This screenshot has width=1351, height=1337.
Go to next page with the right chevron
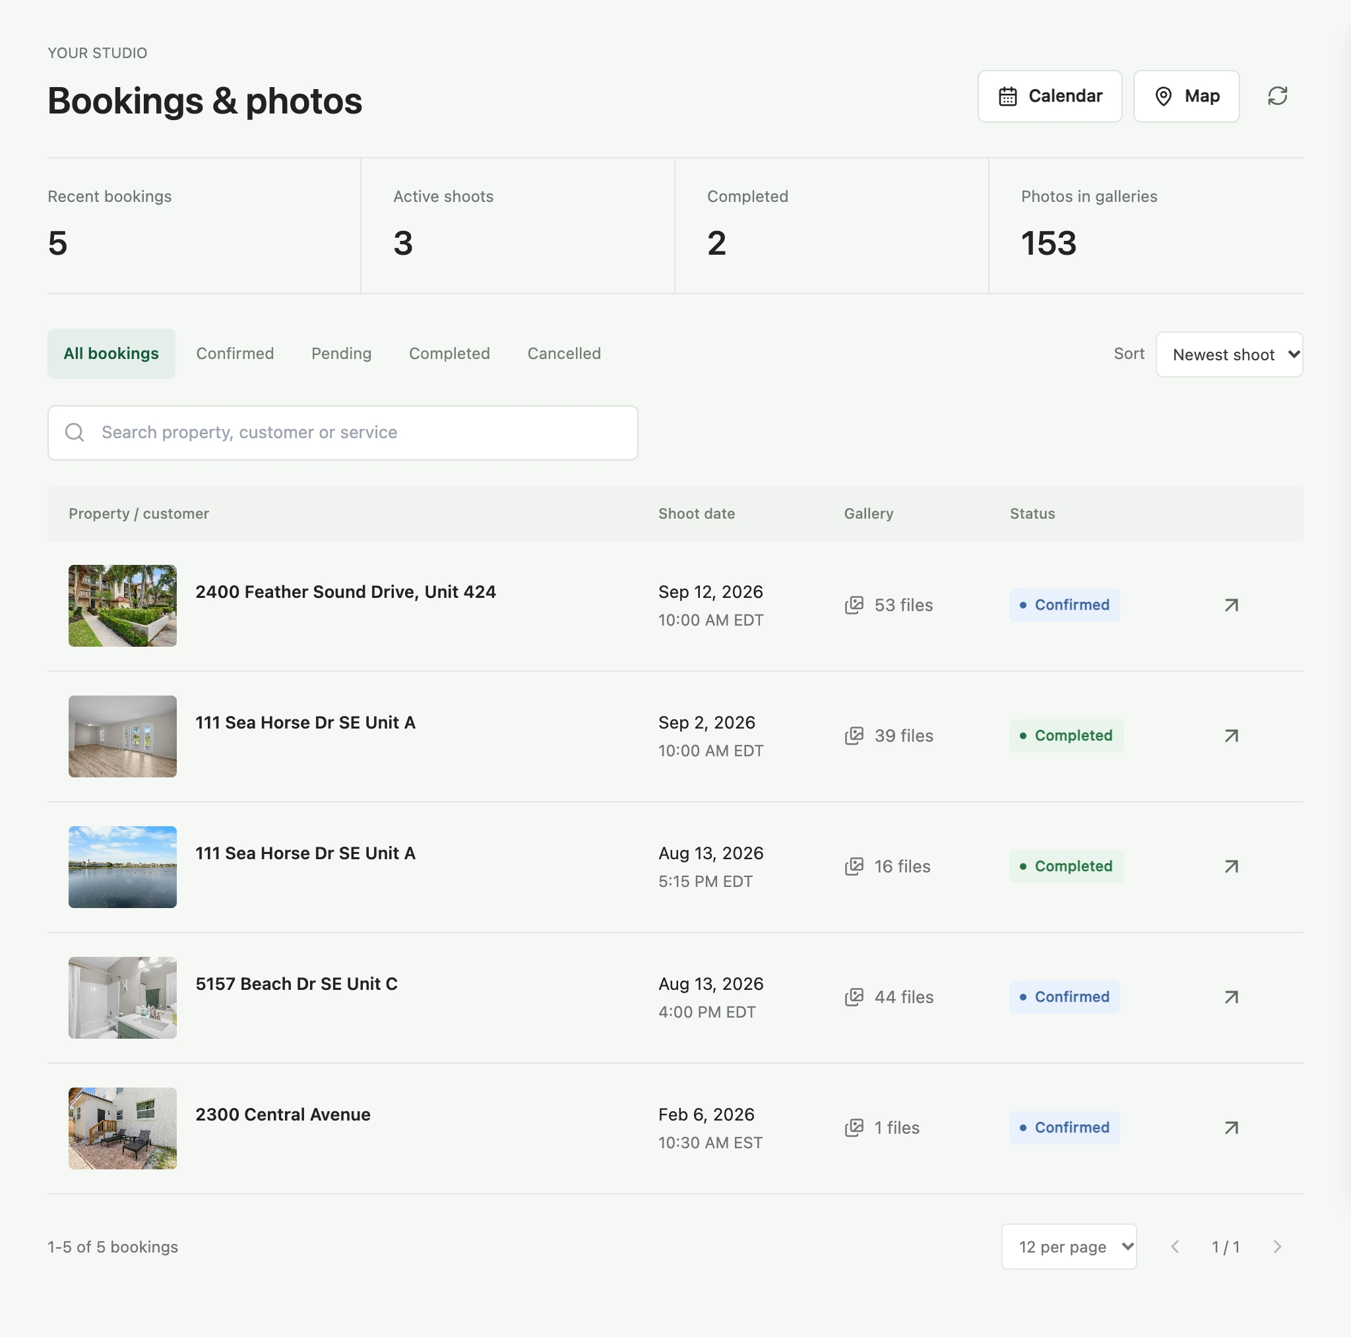[1277, 1247]
